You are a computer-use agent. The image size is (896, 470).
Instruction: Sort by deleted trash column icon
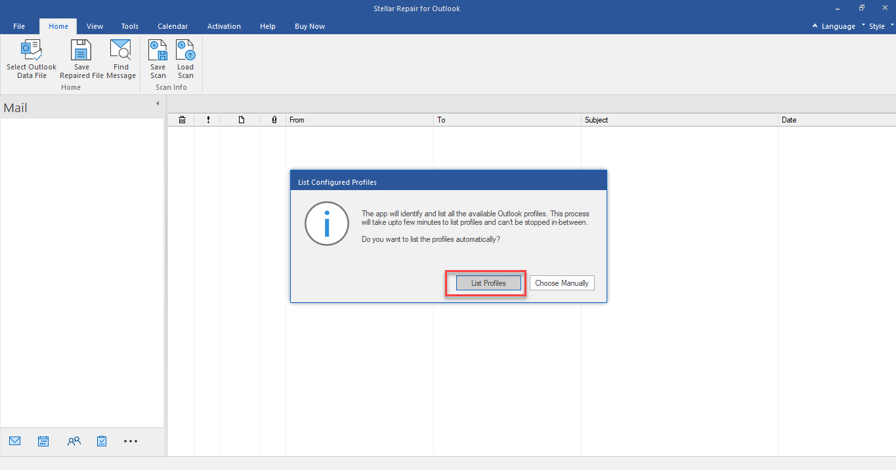coord(182,120)
